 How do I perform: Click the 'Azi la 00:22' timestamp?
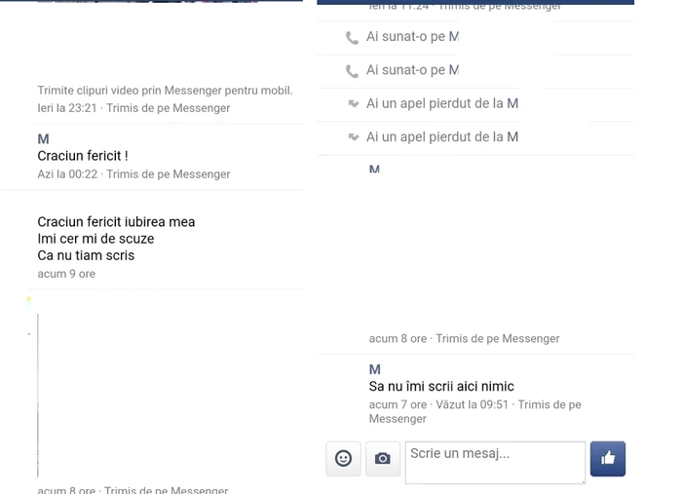67,174
